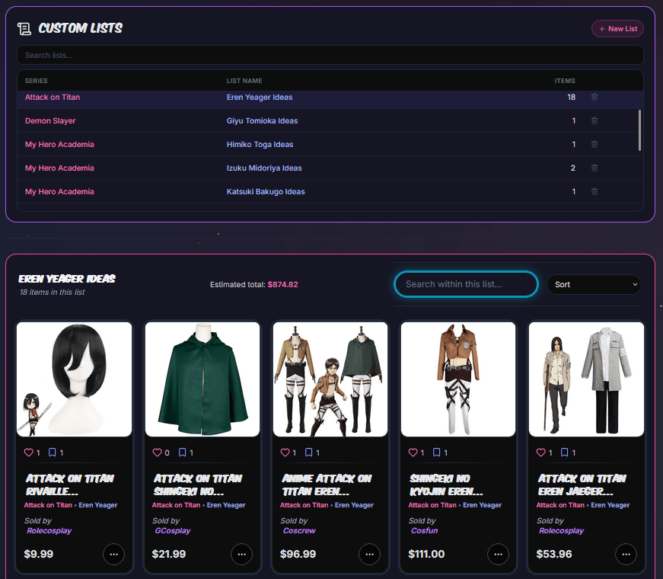Open the GCosplay seller link

tap(173, 531)
